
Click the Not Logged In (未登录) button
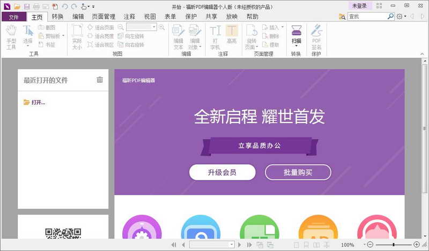point(359,6)
